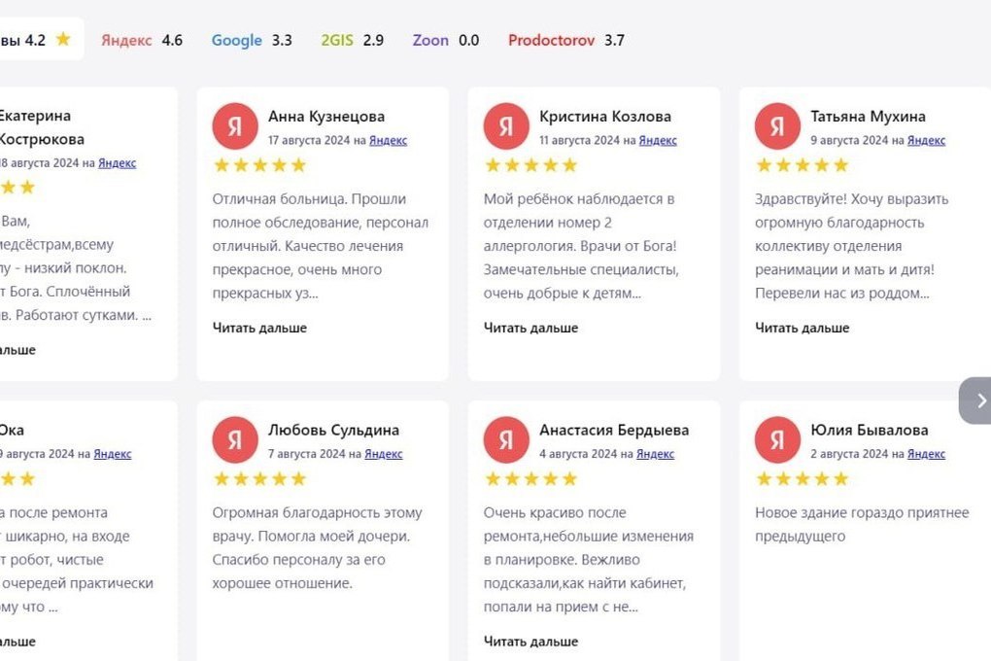The image size is (991, 661).
Task: Click Yandex avatar icon beside Любовь Сульдина
Action: coord(235,439)
